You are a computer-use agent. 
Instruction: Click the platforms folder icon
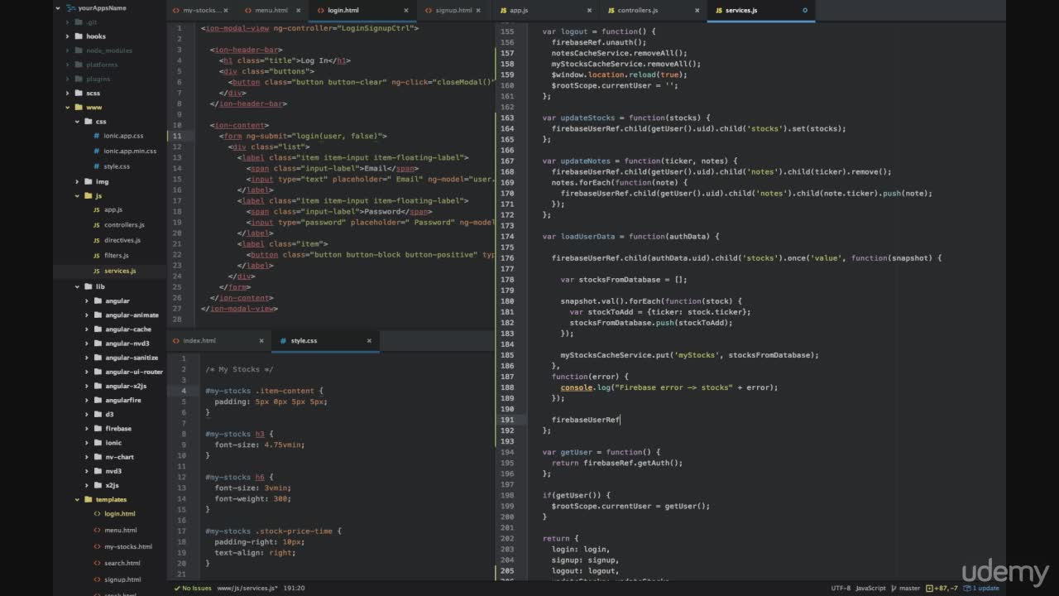click(79, 65)
